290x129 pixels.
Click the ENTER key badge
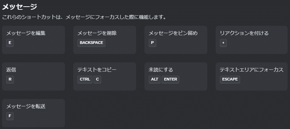[x=170, y=79]
